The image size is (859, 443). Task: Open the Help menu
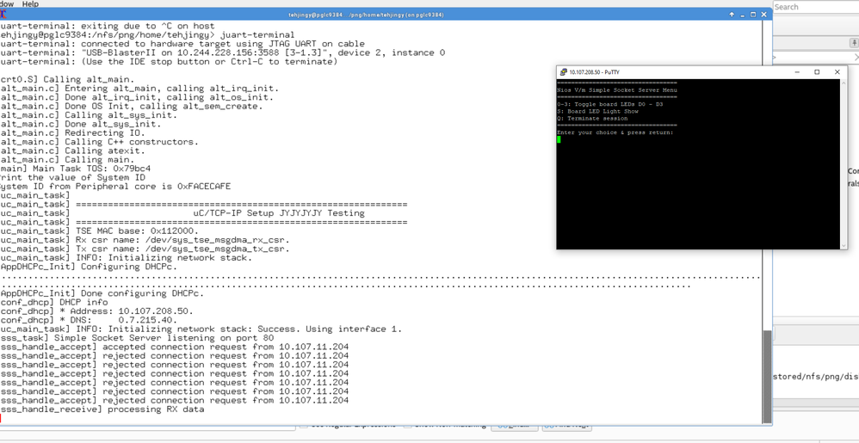(x=30, y=3)
